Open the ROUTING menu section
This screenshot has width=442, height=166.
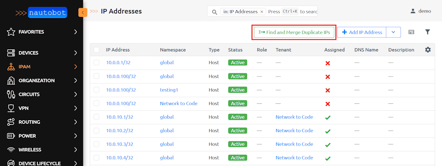click(x=41, y=122)
